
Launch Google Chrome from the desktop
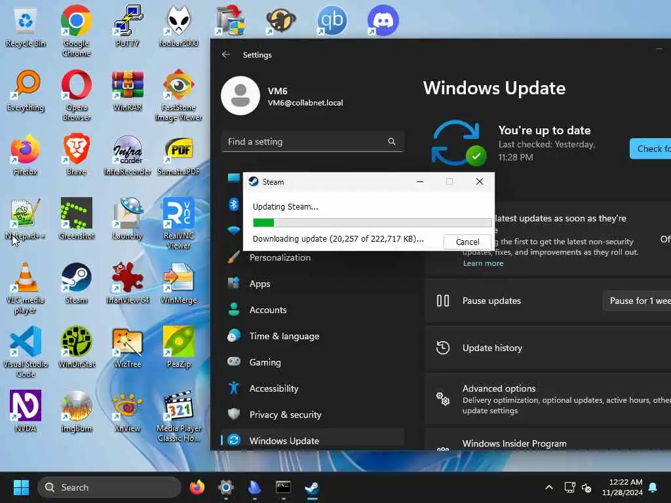76,31
